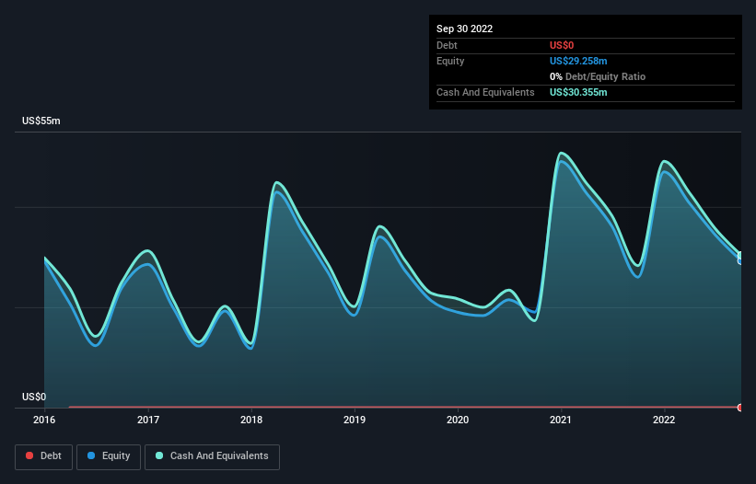This screenshot has width=756, height=484.
Task: Click the 2020 x-axis label
Action: [x=458, y=420]
